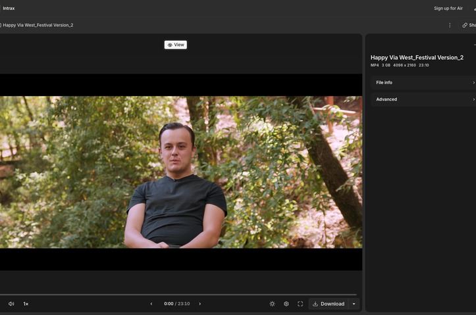Download the video file
The image size is (476, 315).
click(x=329, y=304)
